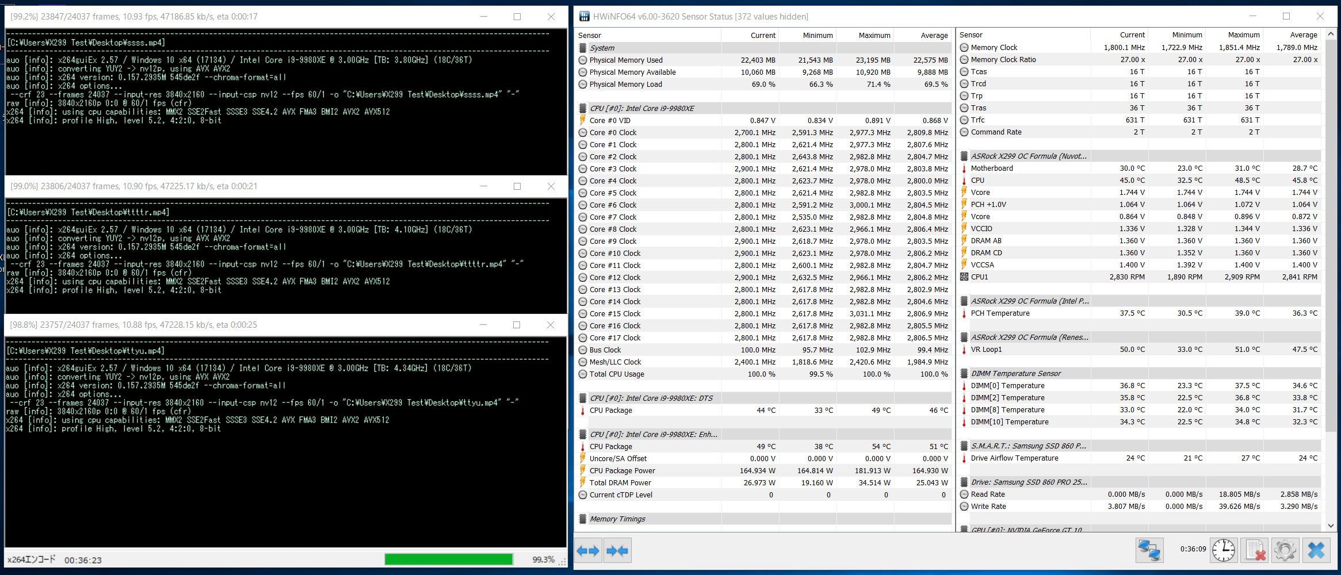Select the Uncore/SA Offset row
The height and width of the screenshot is (575, 1341).
763,458
